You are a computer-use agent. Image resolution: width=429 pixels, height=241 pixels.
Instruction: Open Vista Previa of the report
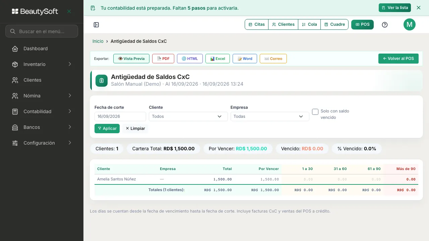(131, 59)
